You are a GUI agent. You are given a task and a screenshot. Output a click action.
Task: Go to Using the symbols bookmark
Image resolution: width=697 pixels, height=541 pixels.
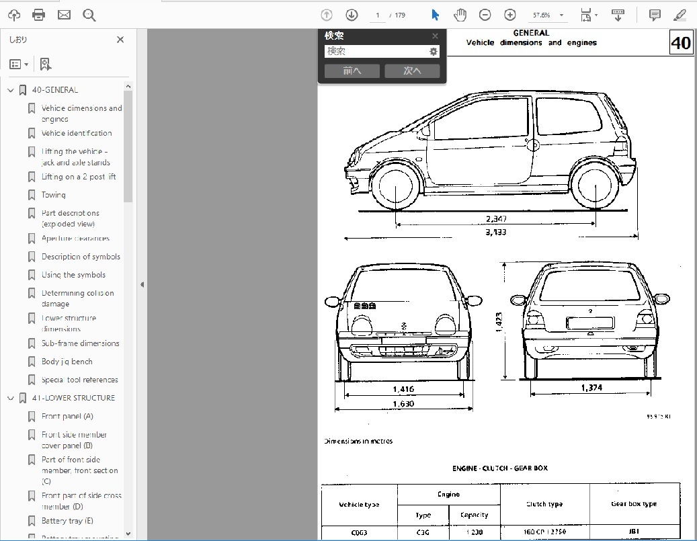point(73,275)
